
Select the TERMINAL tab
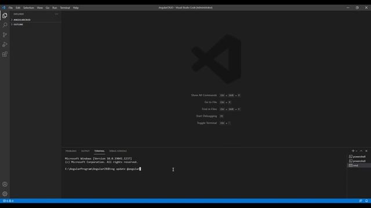(99, 151)
